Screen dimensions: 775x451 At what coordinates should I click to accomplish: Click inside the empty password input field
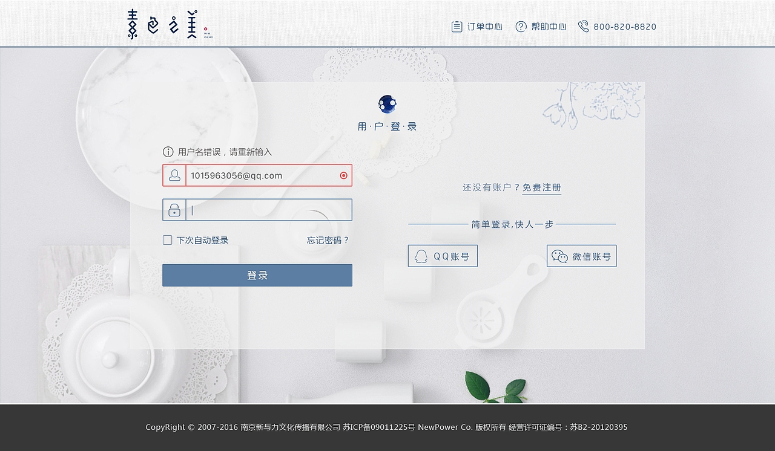click(266, 209)
